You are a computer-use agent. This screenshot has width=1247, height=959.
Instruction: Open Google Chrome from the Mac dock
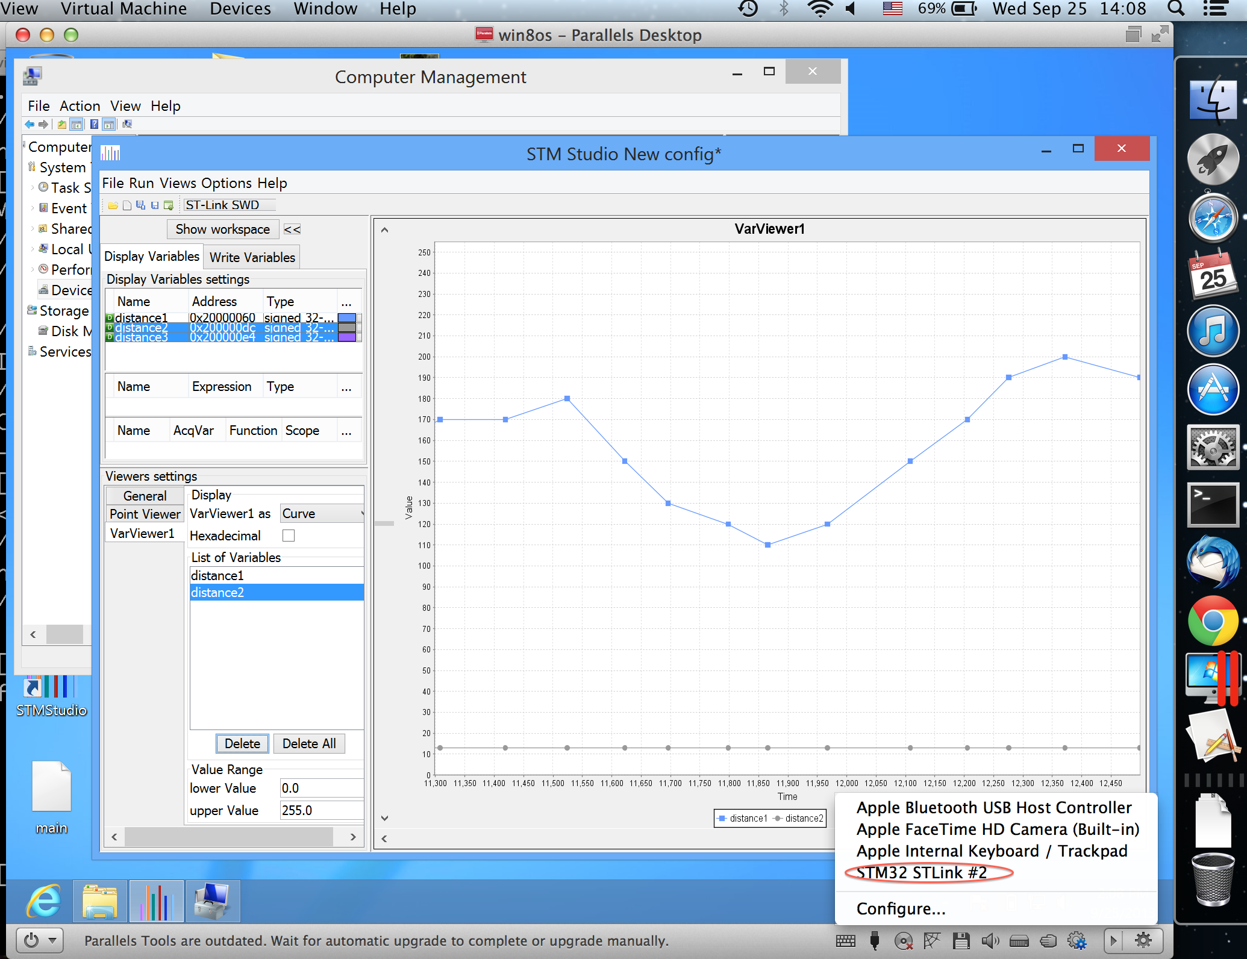[1212, 620]
